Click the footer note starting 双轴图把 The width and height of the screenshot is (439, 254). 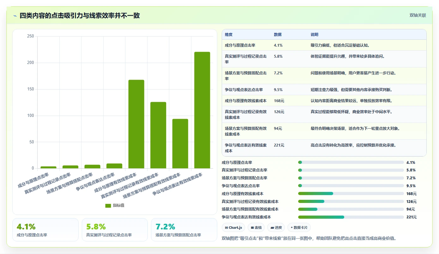tap(309, 238)
